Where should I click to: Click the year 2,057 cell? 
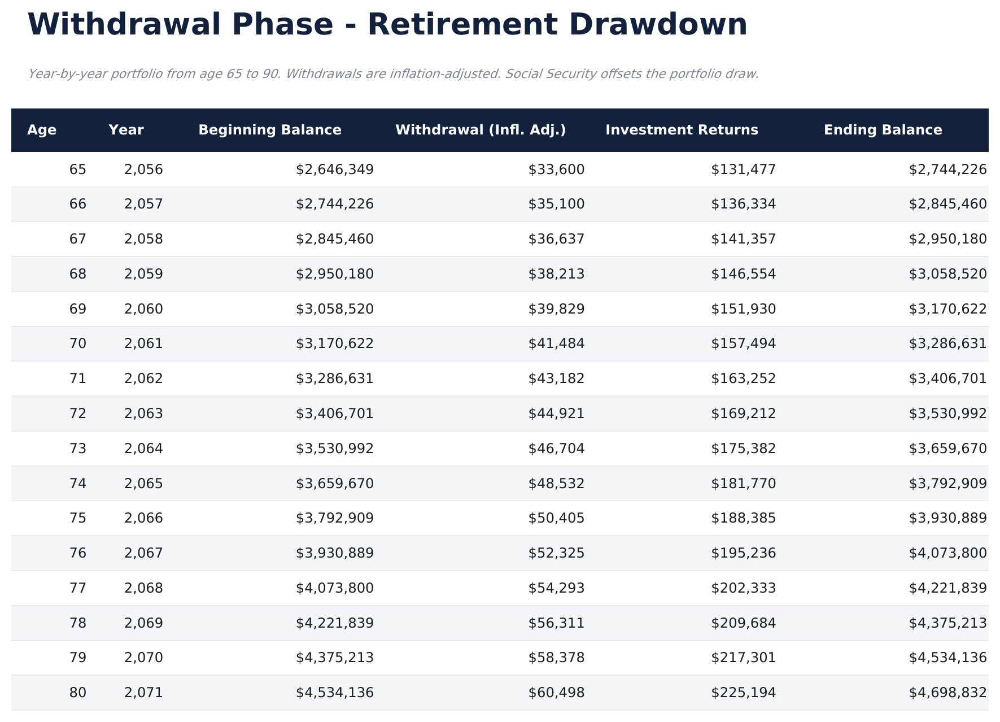[x=143, y=204]
